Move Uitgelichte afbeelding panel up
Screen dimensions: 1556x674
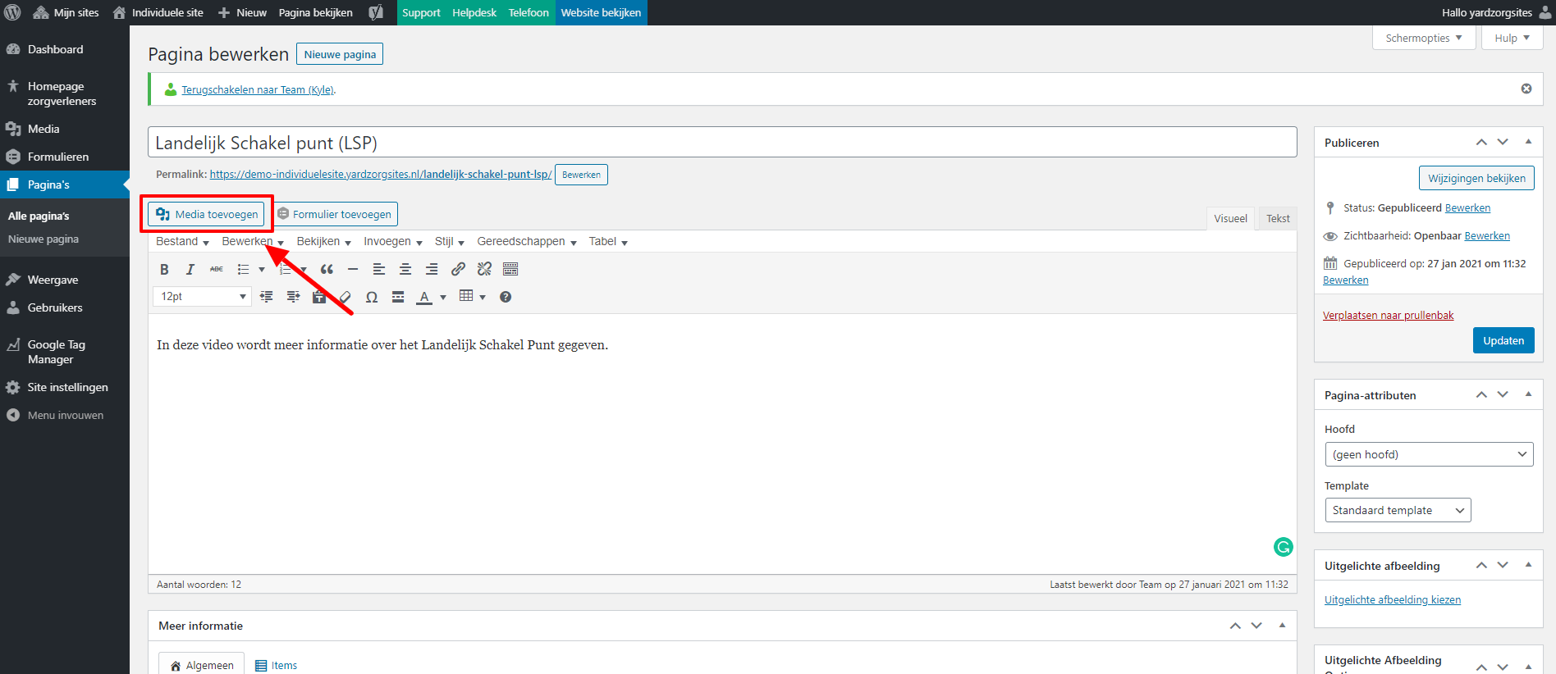(1481, 565)
